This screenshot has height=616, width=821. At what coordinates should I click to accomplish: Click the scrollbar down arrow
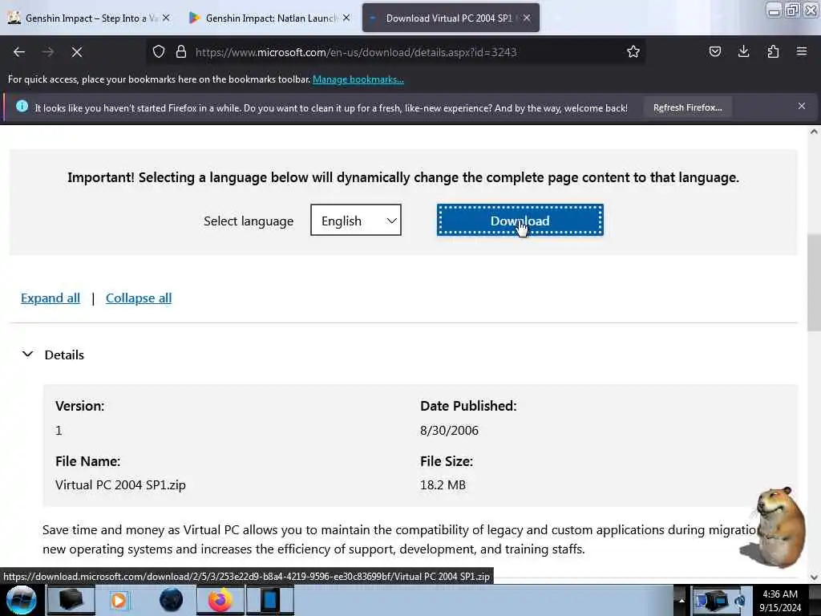coord(813,577)
